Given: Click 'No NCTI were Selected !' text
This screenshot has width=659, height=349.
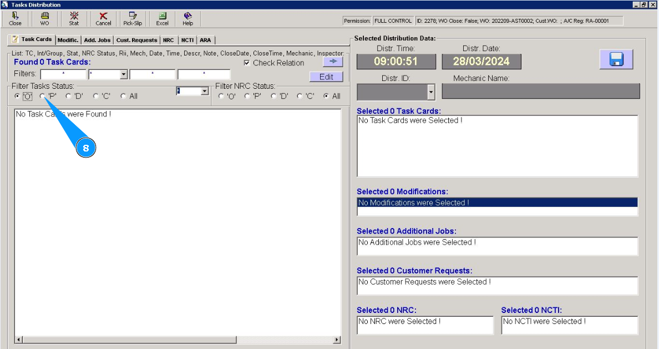Looking at the screenshot, I should click(x=544, y=321).
